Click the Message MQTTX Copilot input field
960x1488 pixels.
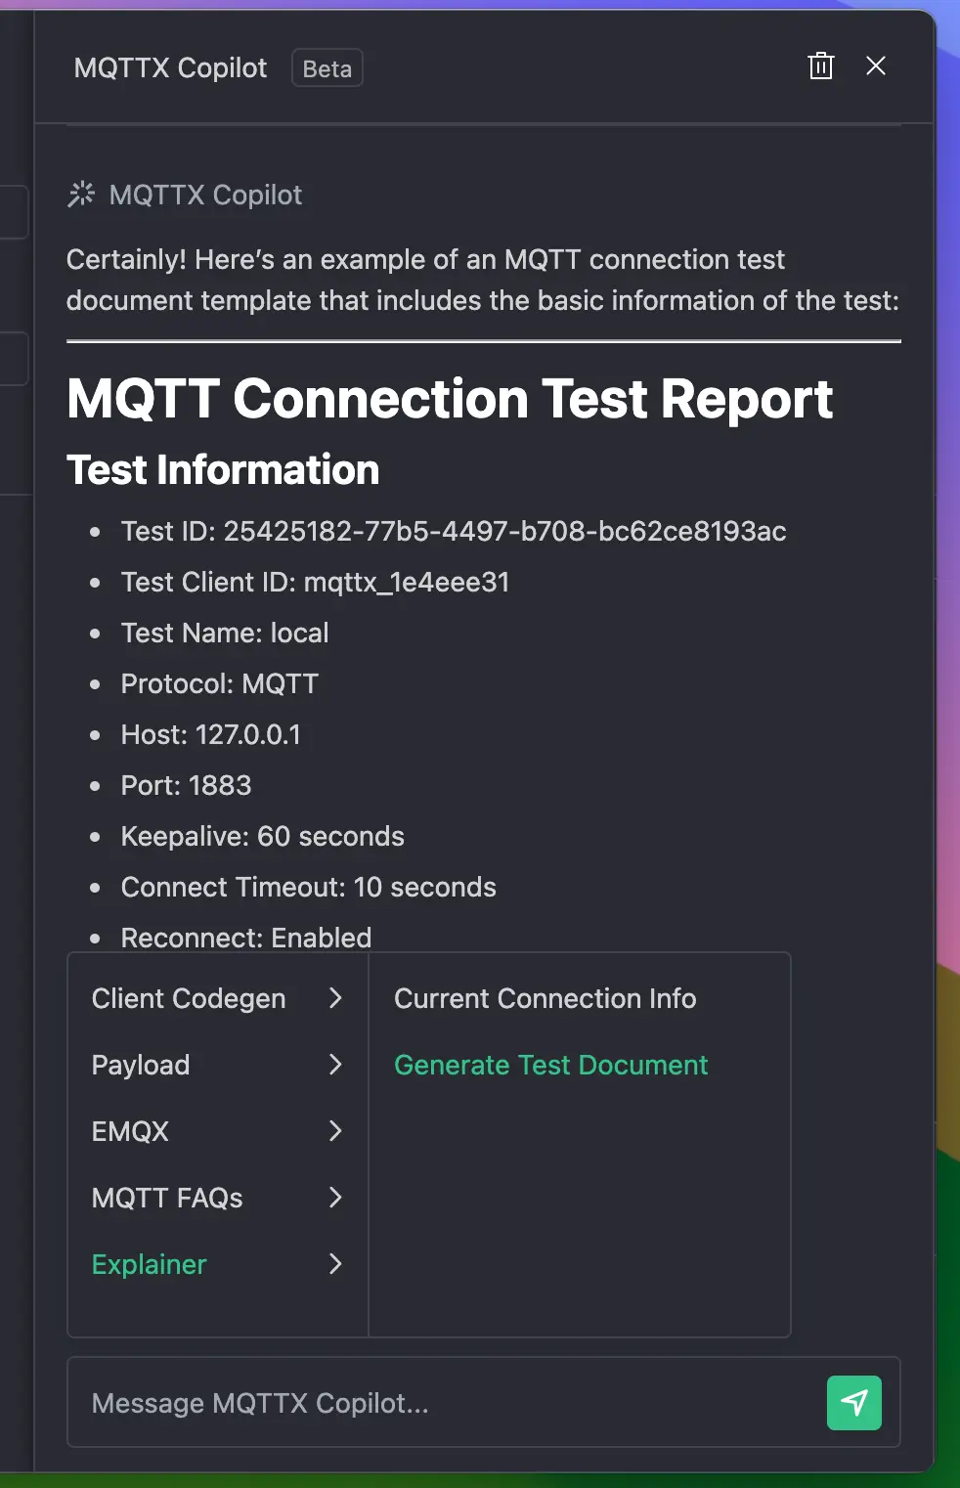pos(391,1403)
